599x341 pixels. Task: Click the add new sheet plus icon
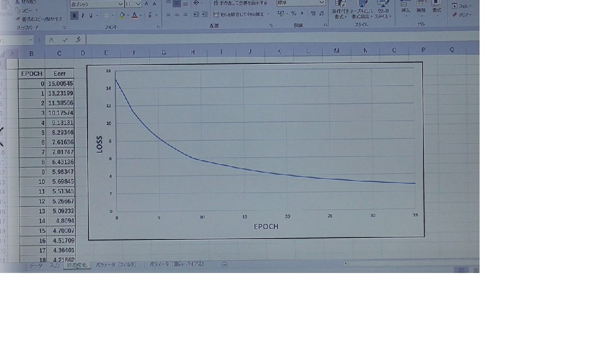point(224,265)
